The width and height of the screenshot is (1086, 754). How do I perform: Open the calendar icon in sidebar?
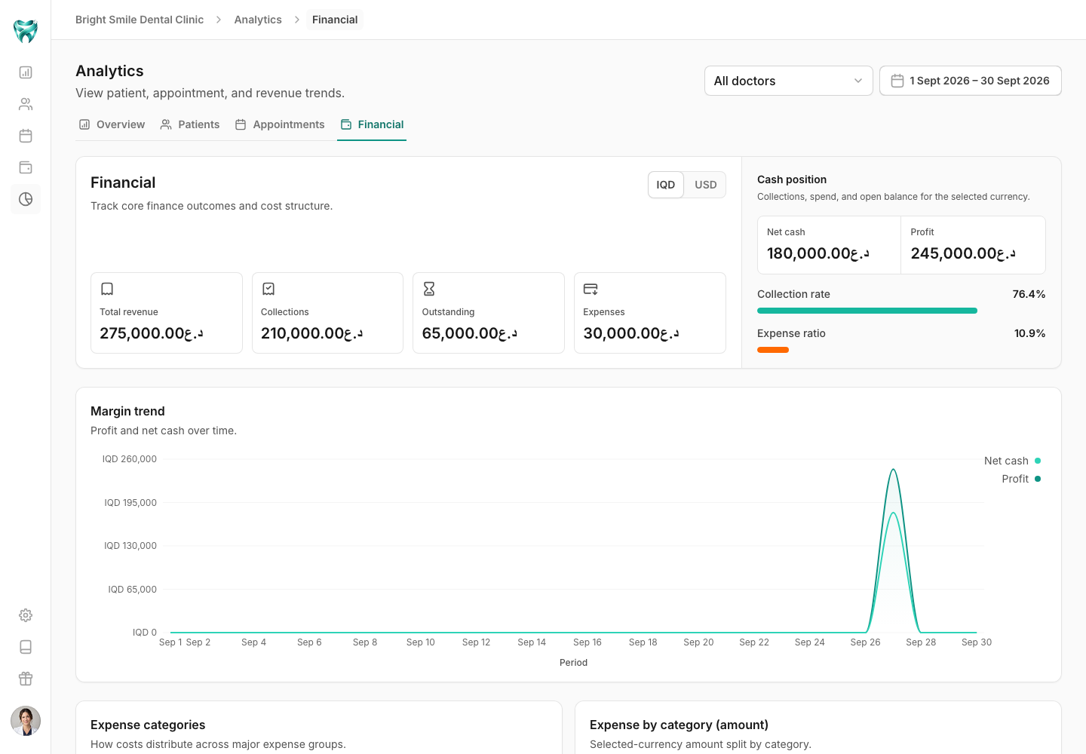(26, 136)
